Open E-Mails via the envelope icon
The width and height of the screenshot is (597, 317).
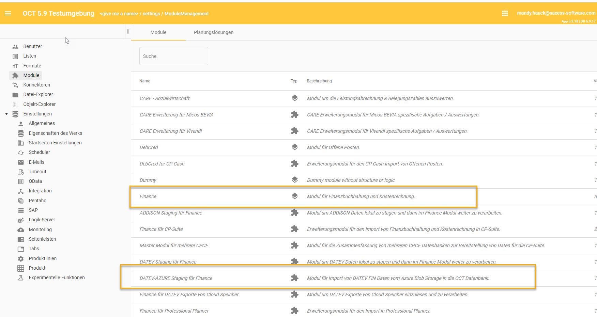[x=21, y=162]
